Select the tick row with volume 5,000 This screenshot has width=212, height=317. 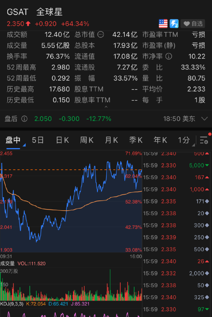(176, 165)
